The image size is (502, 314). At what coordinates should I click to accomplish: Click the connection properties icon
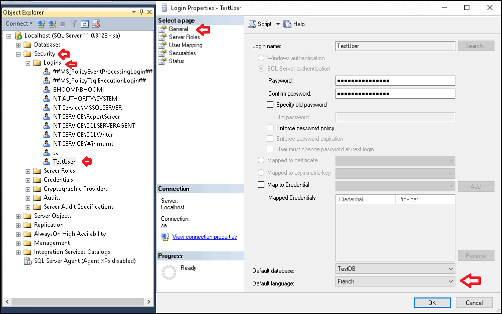[165, 237]
